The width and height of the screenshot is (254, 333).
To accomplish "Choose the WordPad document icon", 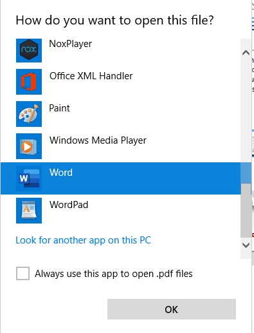I will [x=29, y=211].
